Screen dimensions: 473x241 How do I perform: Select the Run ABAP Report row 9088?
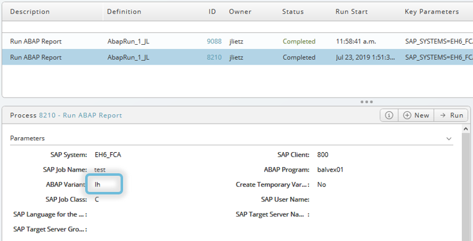(237, 42)
